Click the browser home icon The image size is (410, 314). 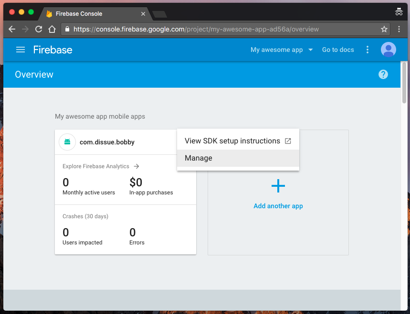(x=52, y=29)
